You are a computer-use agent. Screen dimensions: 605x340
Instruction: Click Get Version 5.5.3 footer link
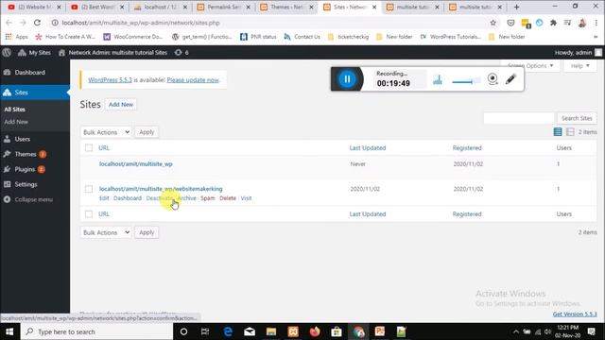(x=575, y=314)
